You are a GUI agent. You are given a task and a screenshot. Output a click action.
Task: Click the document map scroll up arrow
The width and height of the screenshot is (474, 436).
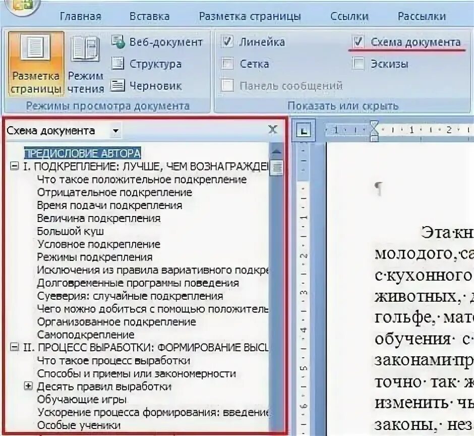click(x=277, y=151)
